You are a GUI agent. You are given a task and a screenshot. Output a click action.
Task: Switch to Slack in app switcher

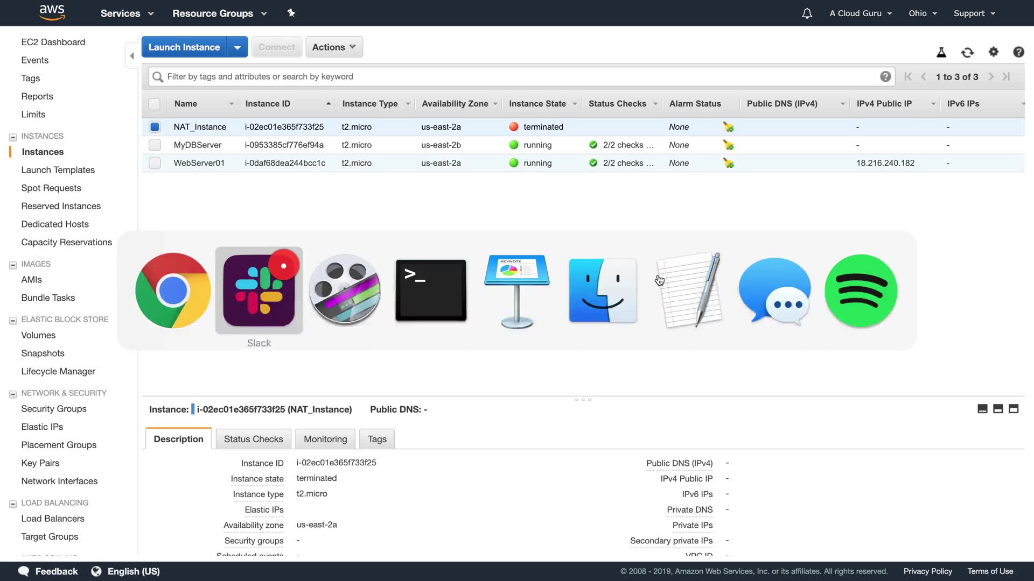coord(259,291)
